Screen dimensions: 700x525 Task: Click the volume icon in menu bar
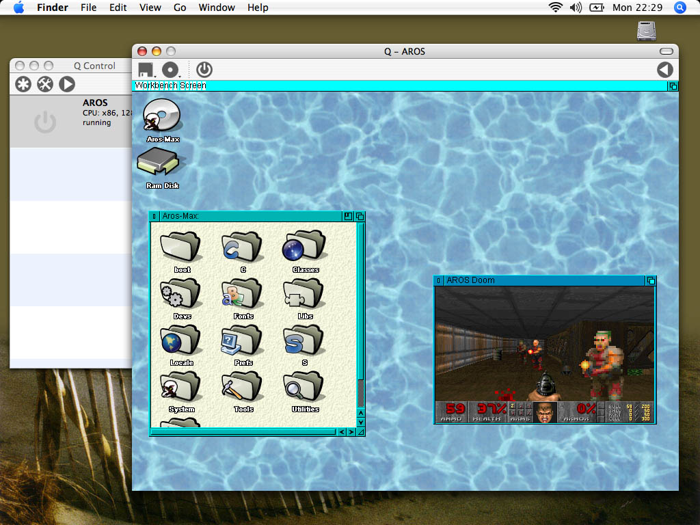[576, 7]
